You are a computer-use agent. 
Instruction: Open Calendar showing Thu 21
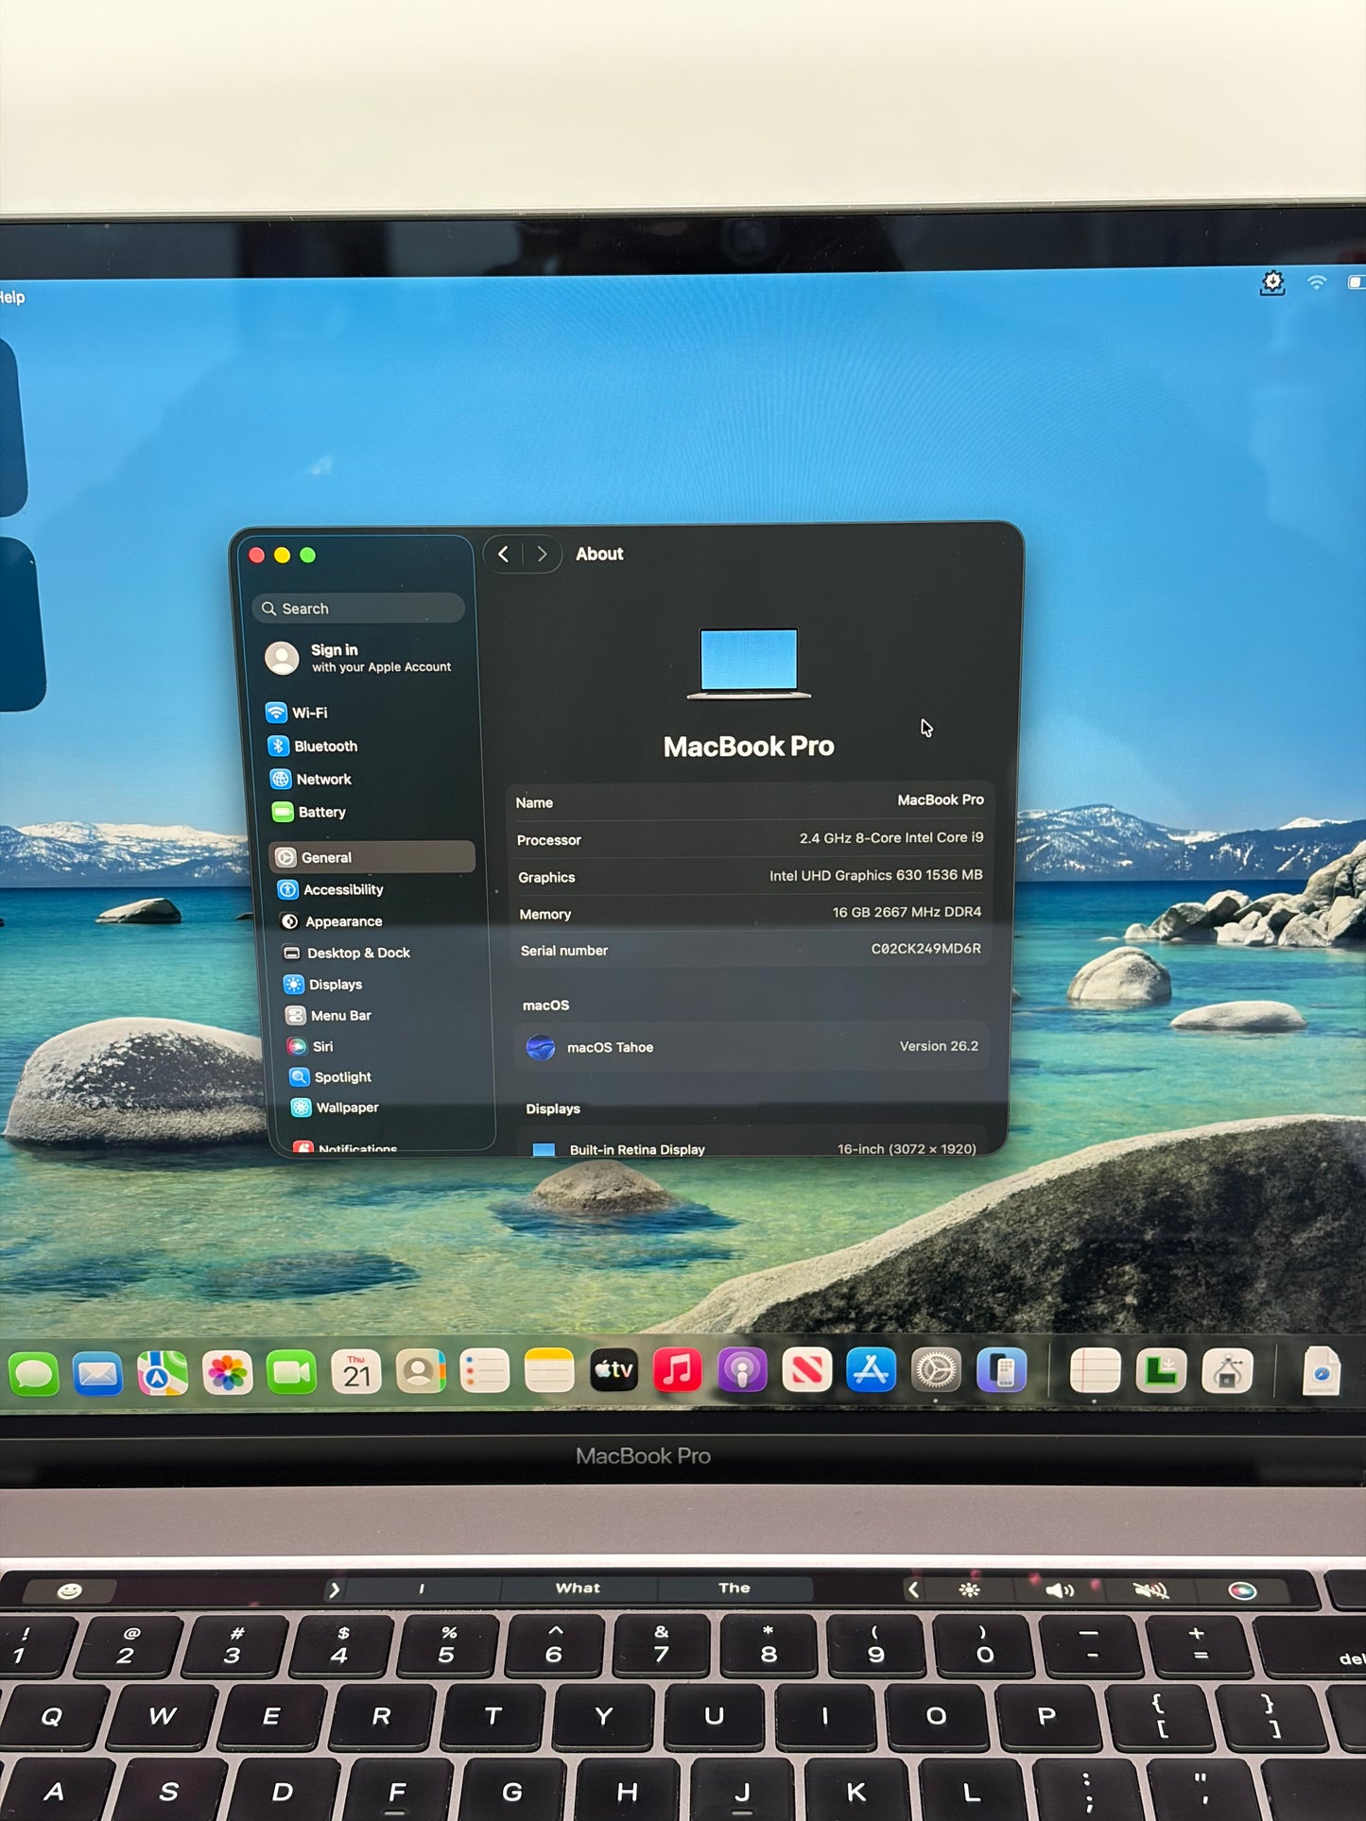pyautogui.click(x=356, y=1371)
